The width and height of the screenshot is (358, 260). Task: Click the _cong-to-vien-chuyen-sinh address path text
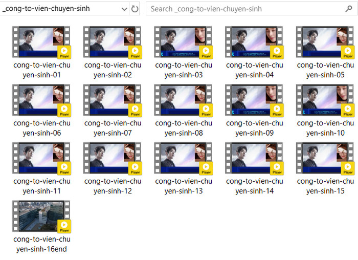click(46, 9)
